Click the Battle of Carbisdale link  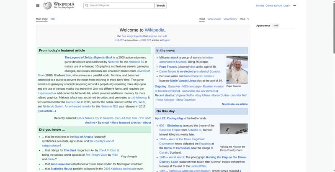177,148
